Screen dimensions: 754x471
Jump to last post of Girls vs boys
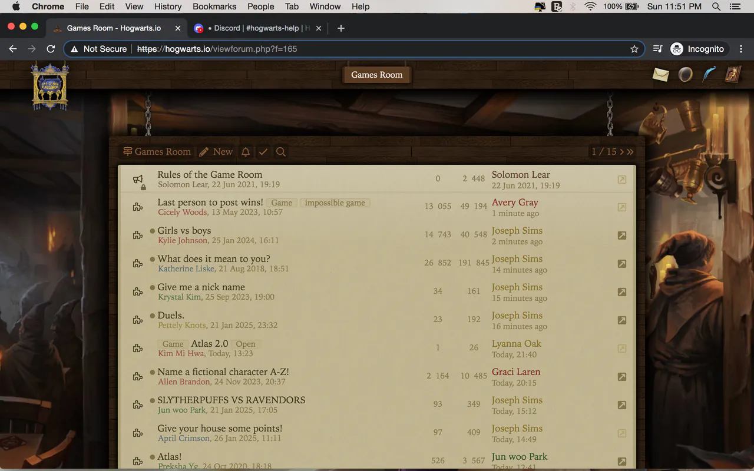click(622, 235)
